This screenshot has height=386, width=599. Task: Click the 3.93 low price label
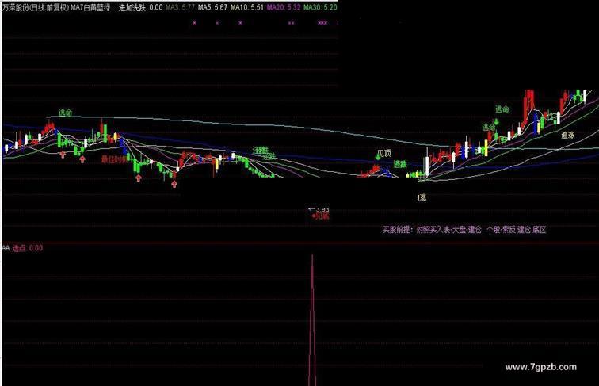click(x=322, y=209)
